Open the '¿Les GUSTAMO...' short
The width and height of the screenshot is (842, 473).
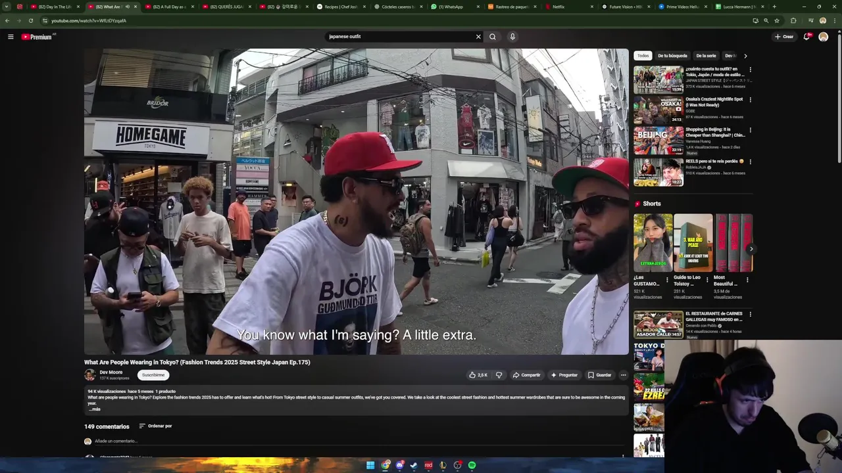point(653,243)
